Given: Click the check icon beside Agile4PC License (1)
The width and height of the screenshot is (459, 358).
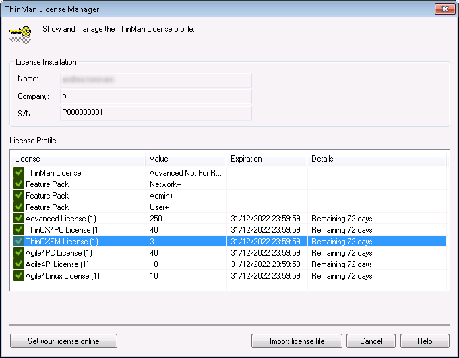Looking at the screenshot, I should pos(19,252).
